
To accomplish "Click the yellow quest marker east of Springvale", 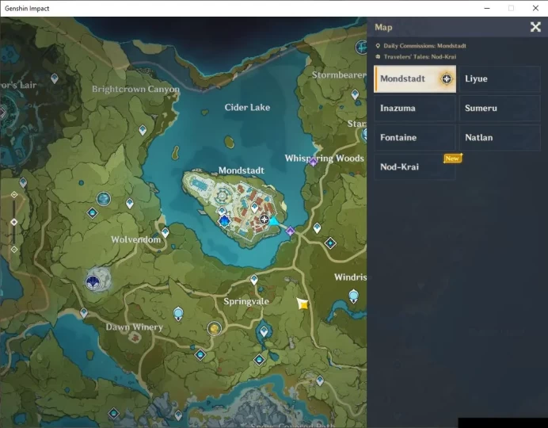I will 303,304.
